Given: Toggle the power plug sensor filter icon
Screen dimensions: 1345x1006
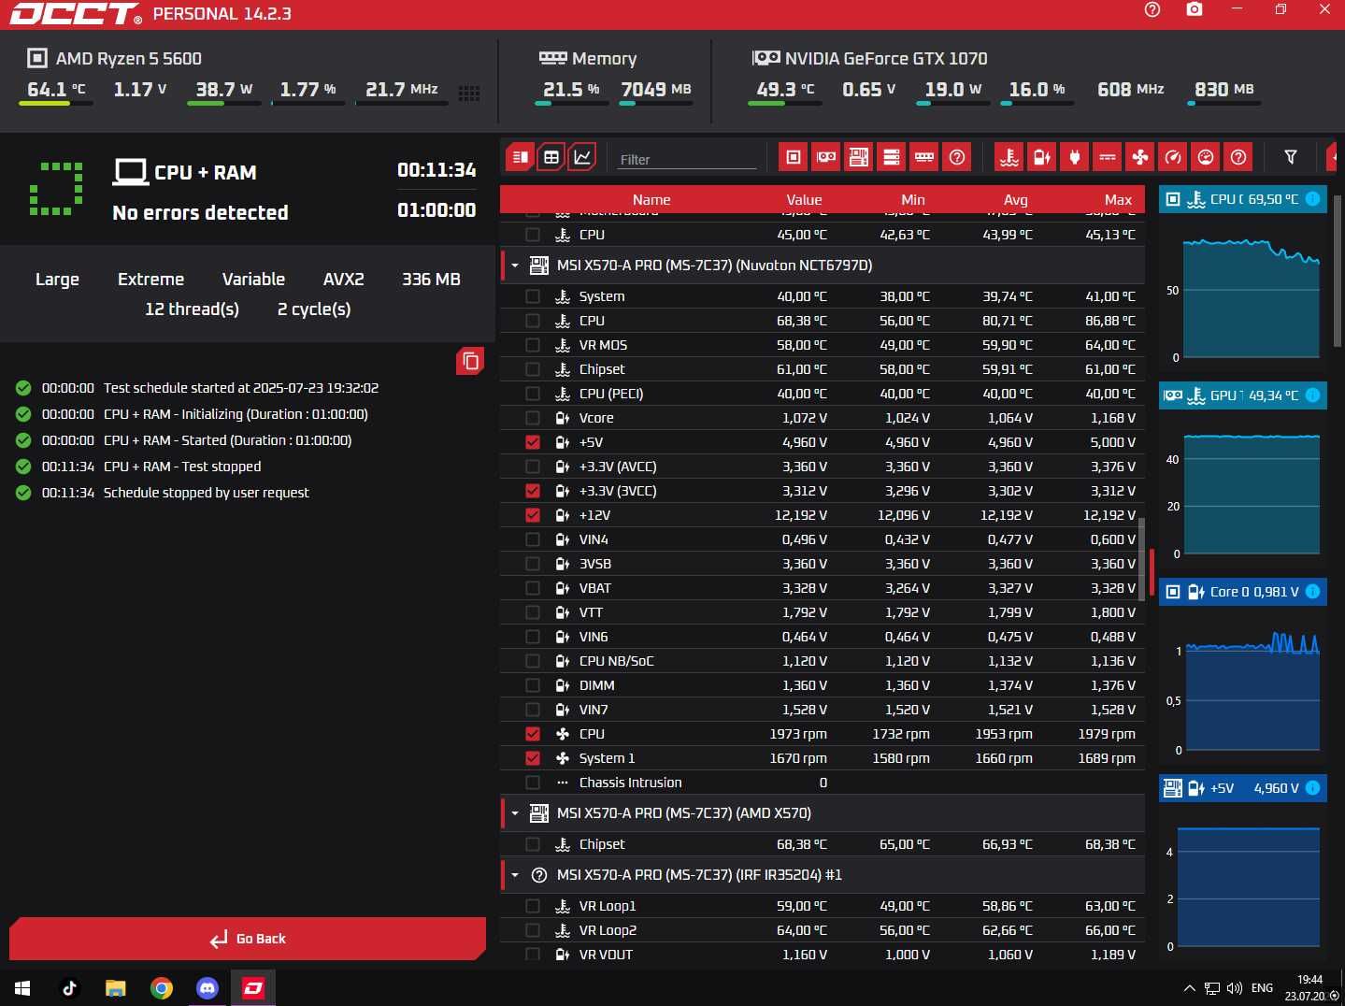Looking at the screenshot, I should click(1075, 157).
